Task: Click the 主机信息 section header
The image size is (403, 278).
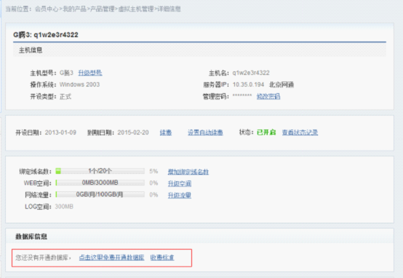Action: [31, 50]
